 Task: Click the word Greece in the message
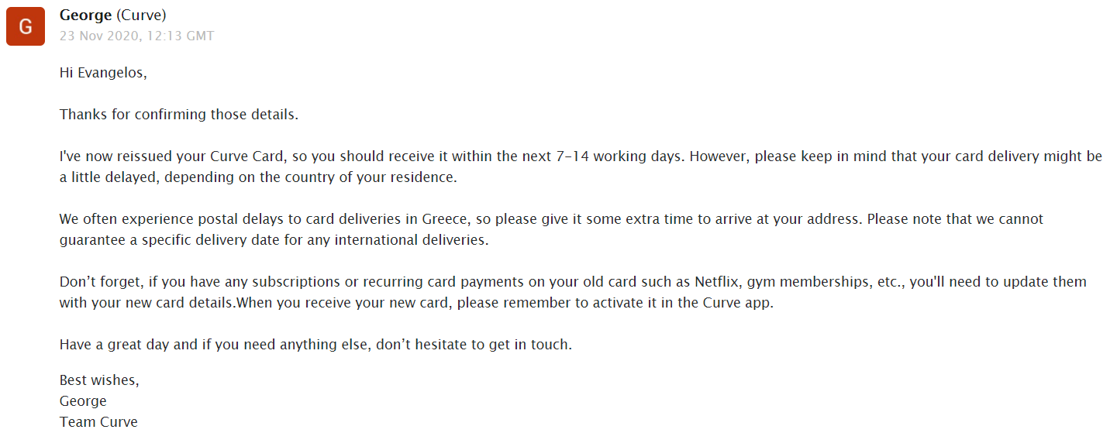pyautogui.click(x=443, y=219)
